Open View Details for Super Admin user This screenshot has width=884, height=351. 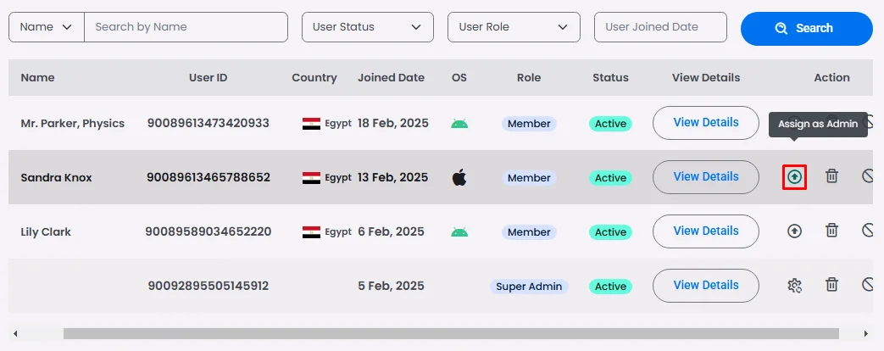point(705,286)
